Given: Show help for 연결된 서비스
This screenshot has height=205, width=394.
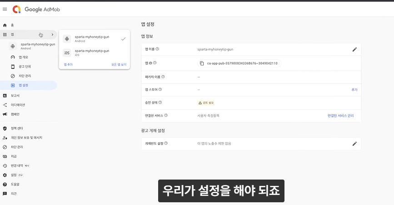Looking at the screenshot, I should coord(166,115).
